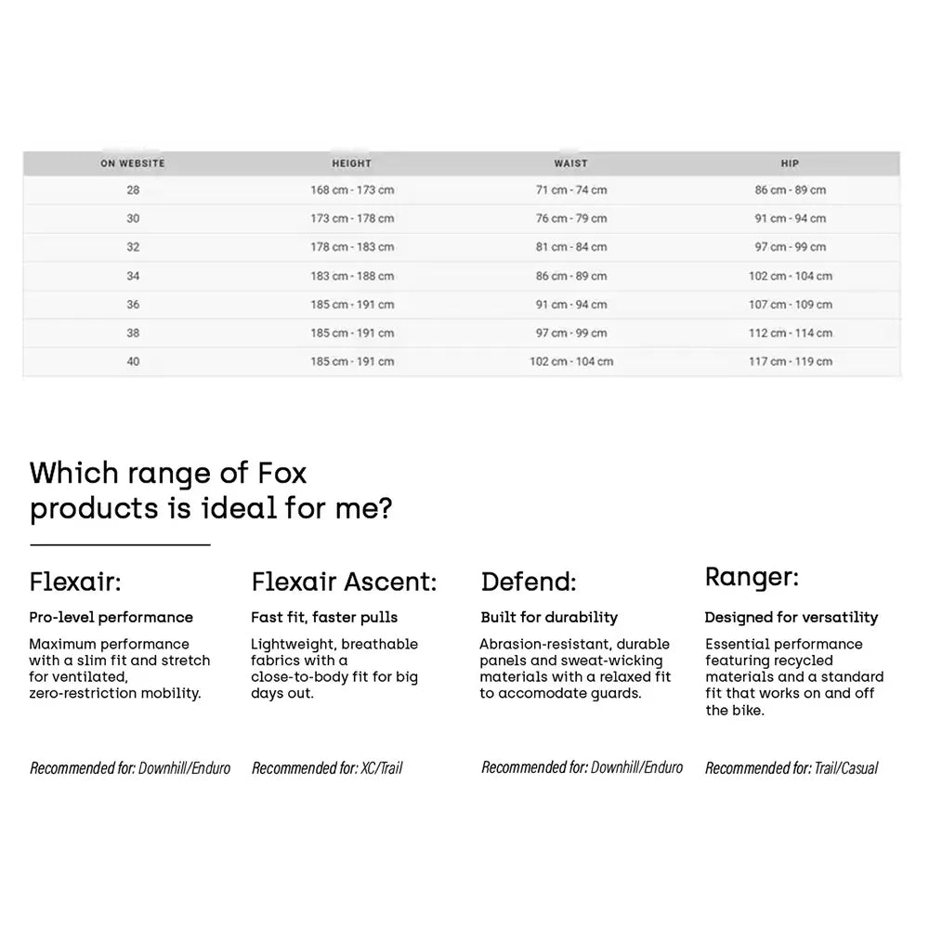929x929 pixels.
Task: Click Recommended for: Trail/Casual text
Action: [x=792, y=768]
